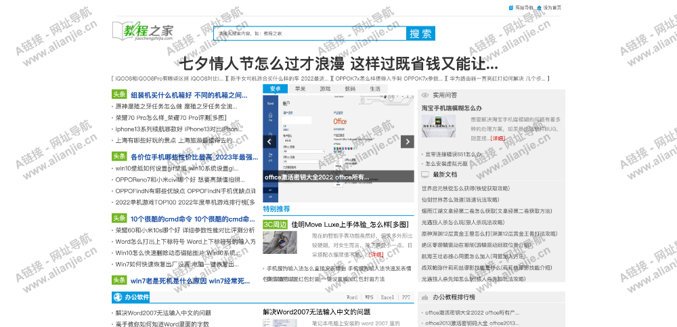This screenshot has height=327, width=677.
Task: Open win10壁纸如何设置gif壁纸 article
Action: click(177, 168)
